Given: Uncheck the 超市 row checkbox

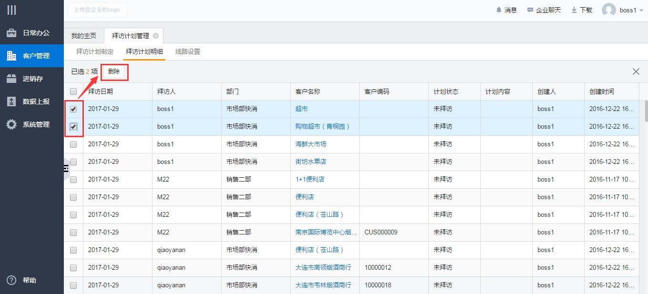Looking at the screenshot, I should pos(73,109).
